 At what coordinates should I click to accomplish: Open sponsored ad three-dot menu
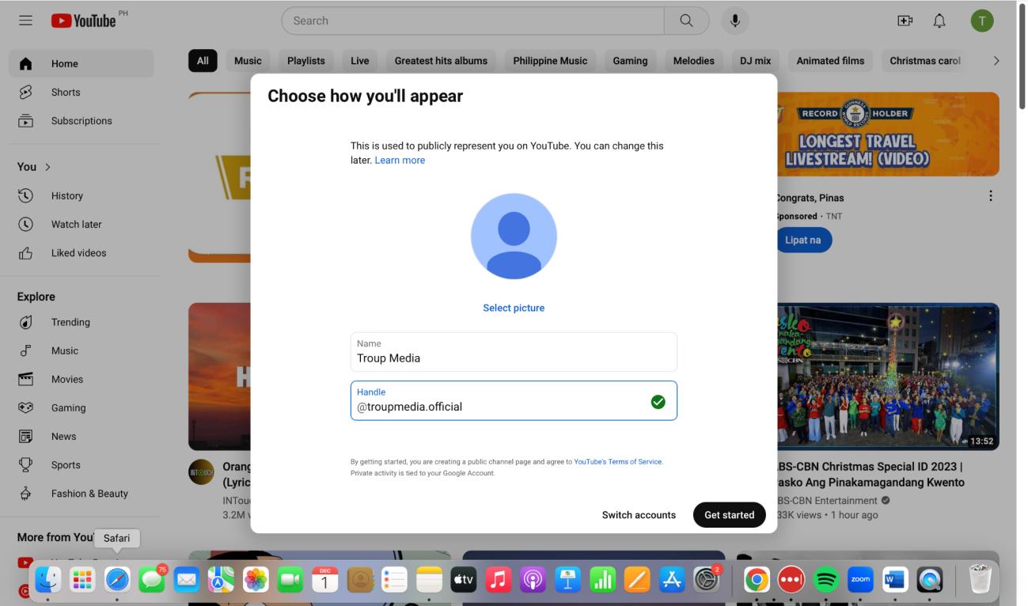click(990, 196)
